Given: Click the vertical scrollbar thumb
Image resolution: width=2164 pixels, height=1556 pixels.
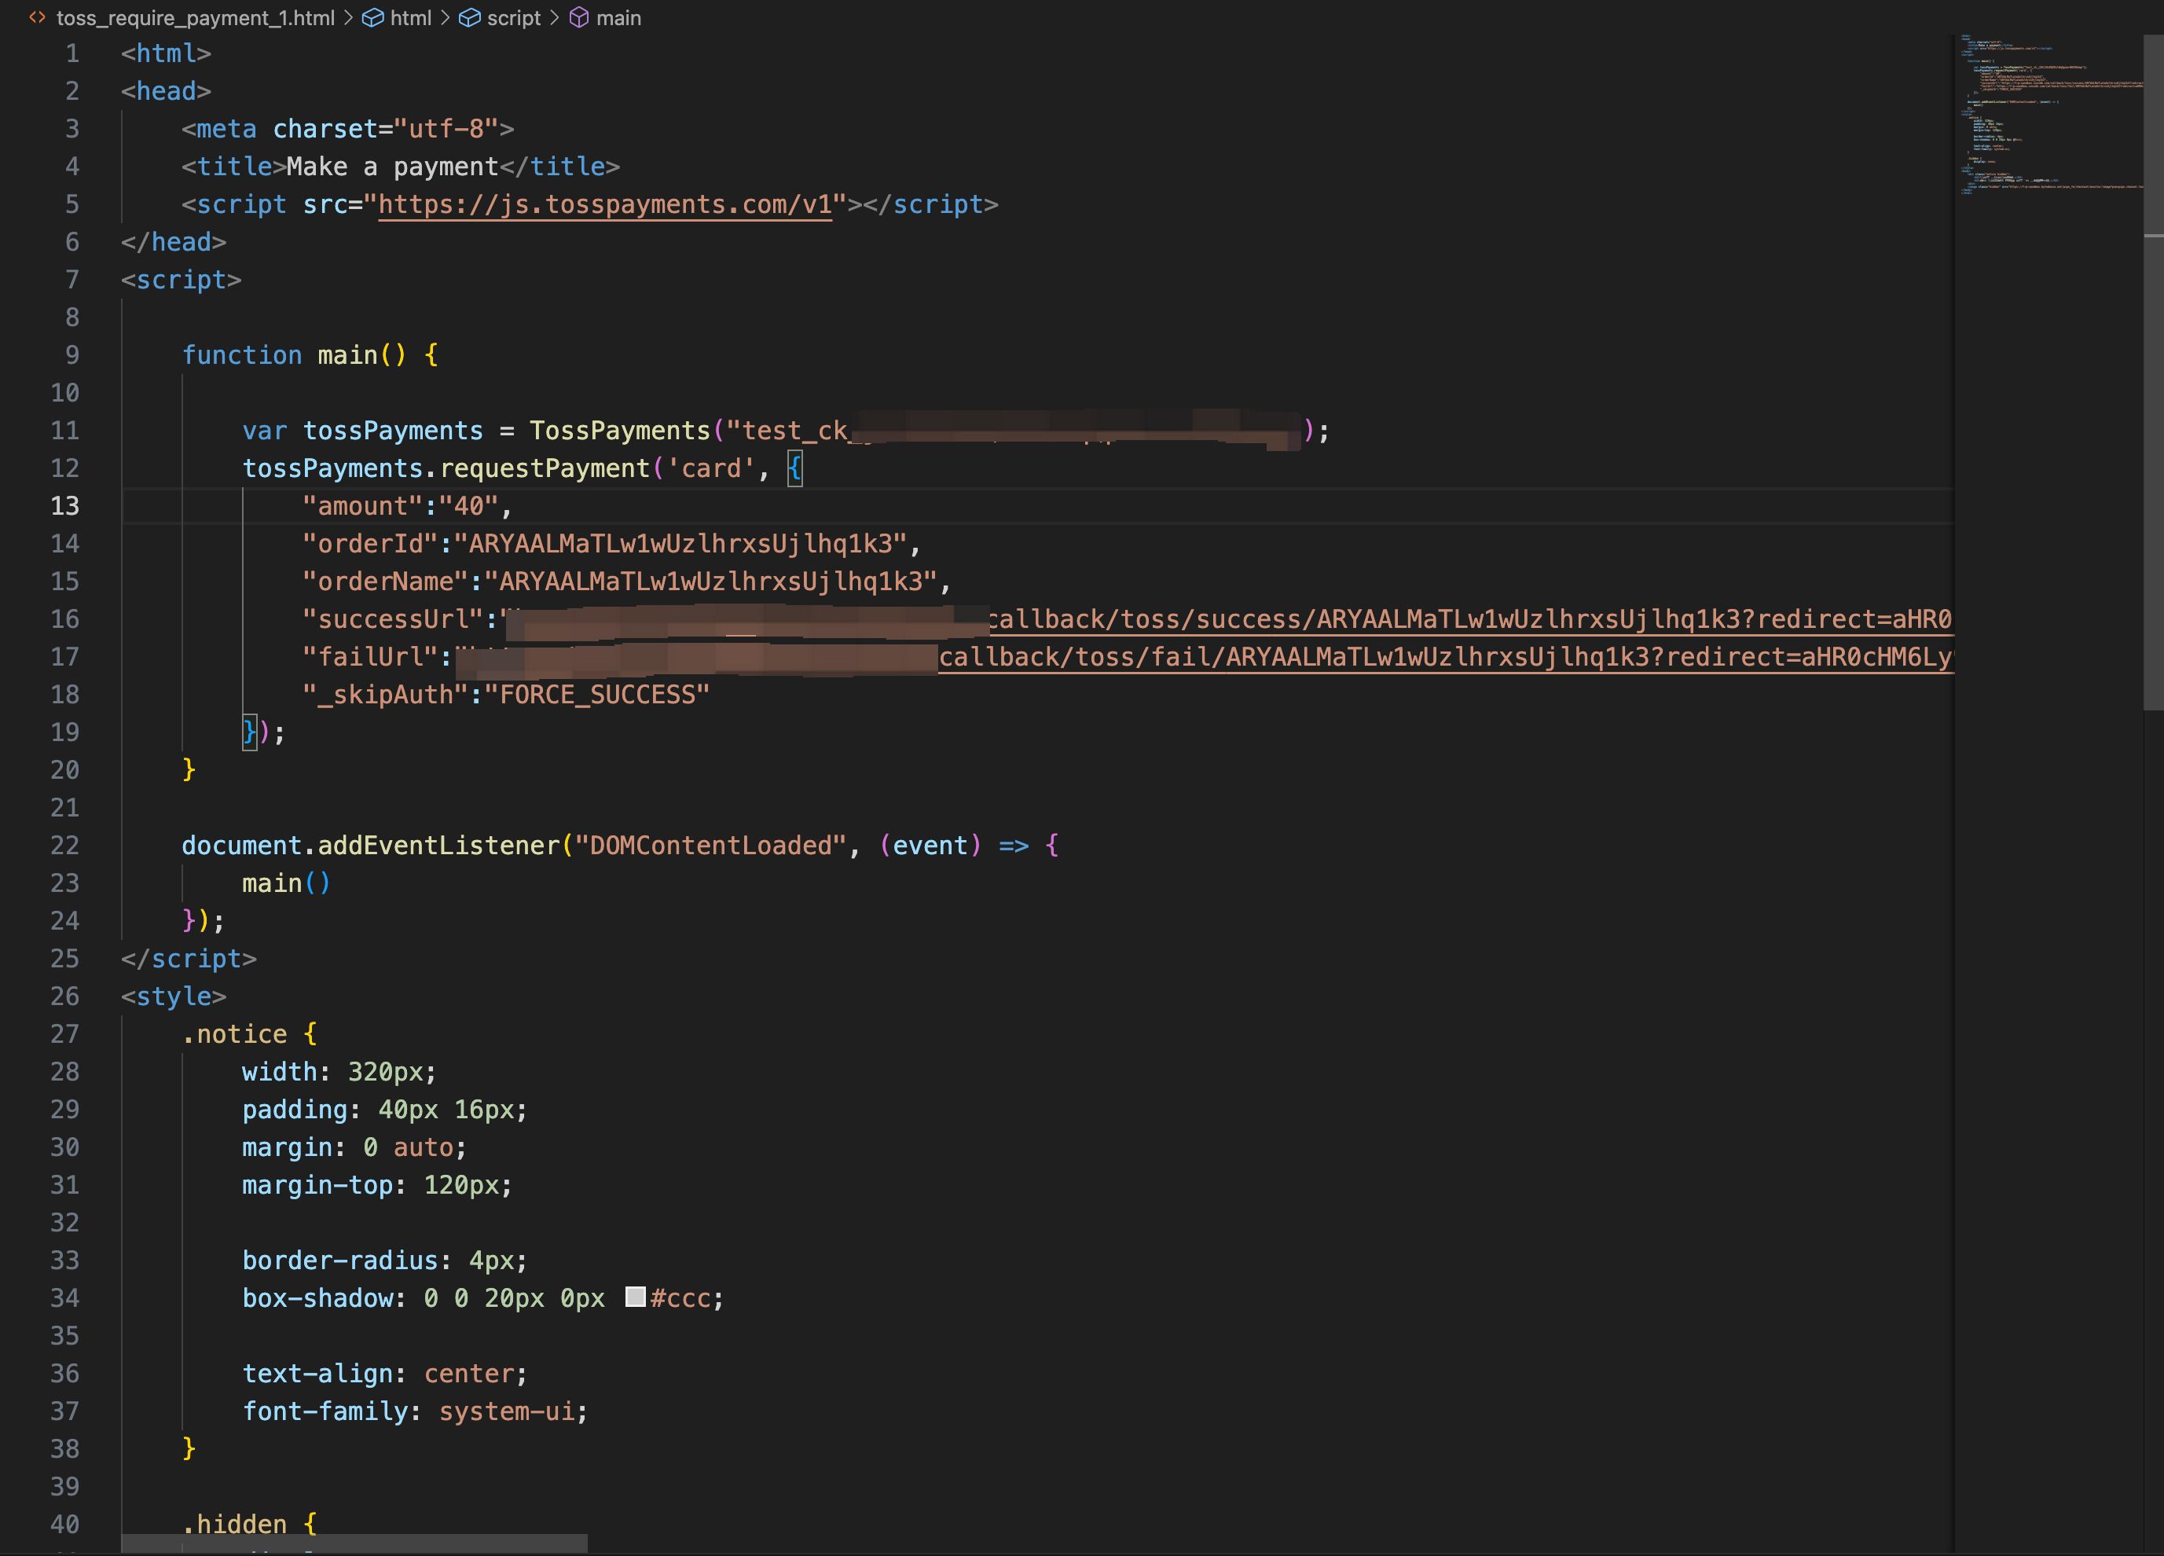Looking at the screenshot, I should coord(2152,372).
